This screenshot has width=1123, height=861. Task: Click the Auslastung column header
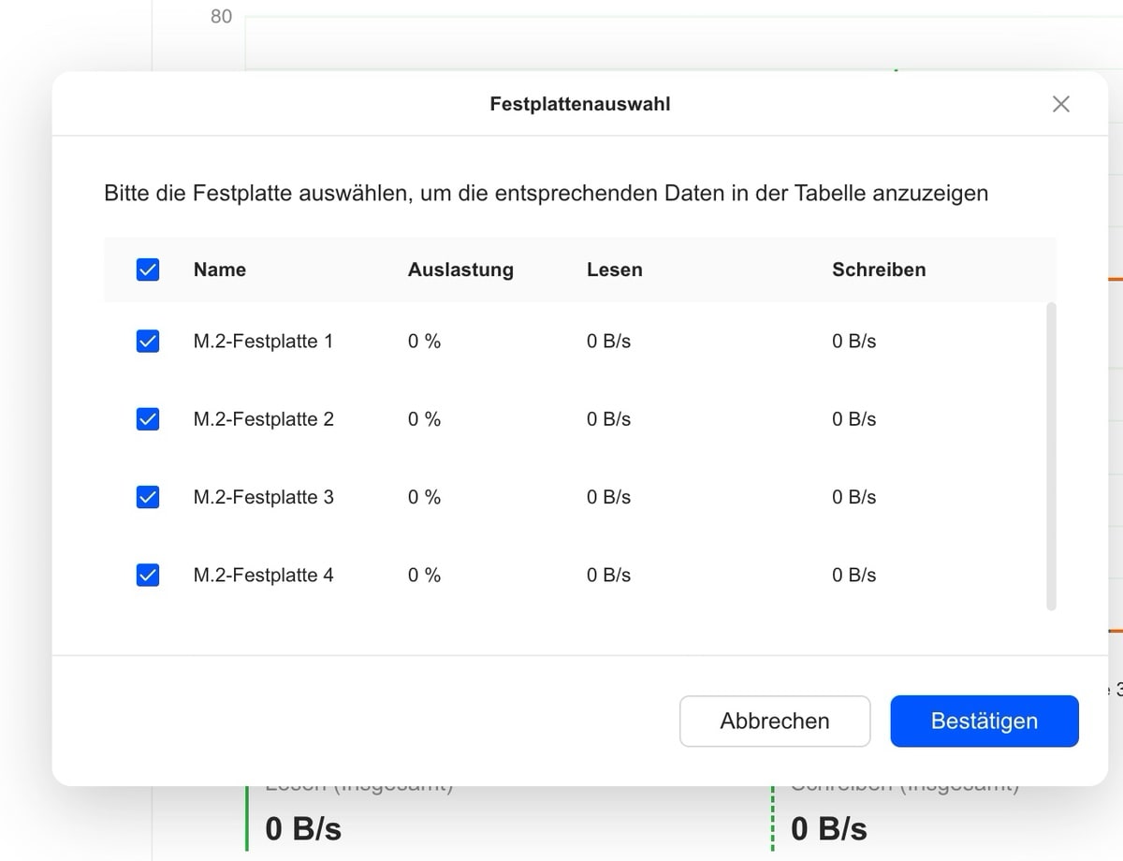[460, 270]
